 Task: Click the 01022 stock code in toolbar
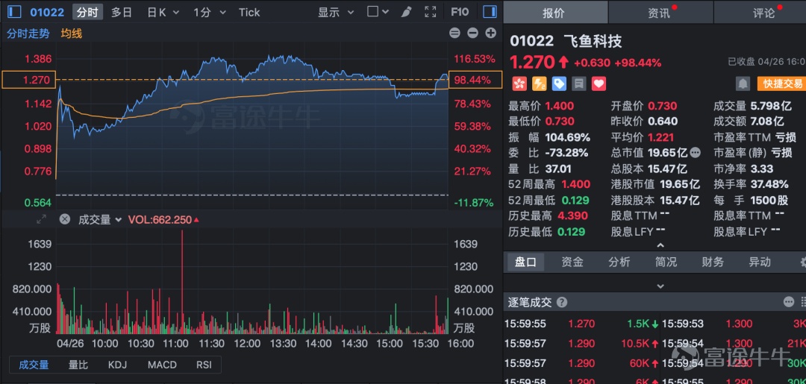47,13
